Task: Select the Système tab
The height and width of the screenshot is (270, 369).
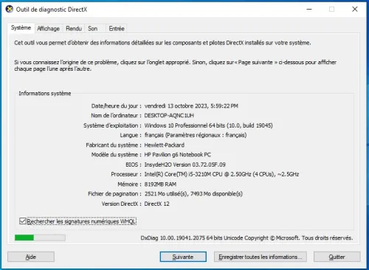Action: (x=21, y=28)
